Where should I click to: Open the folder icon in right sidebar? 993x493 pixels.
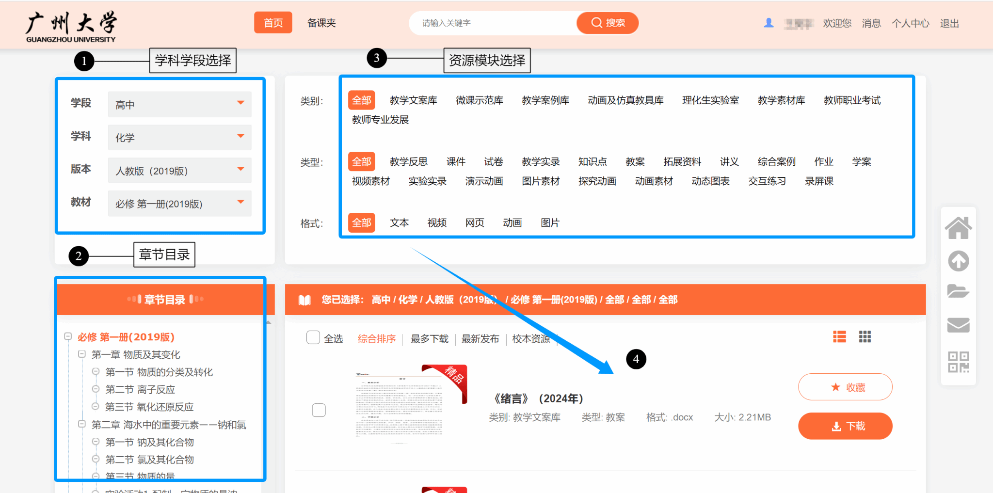point(958,291)
